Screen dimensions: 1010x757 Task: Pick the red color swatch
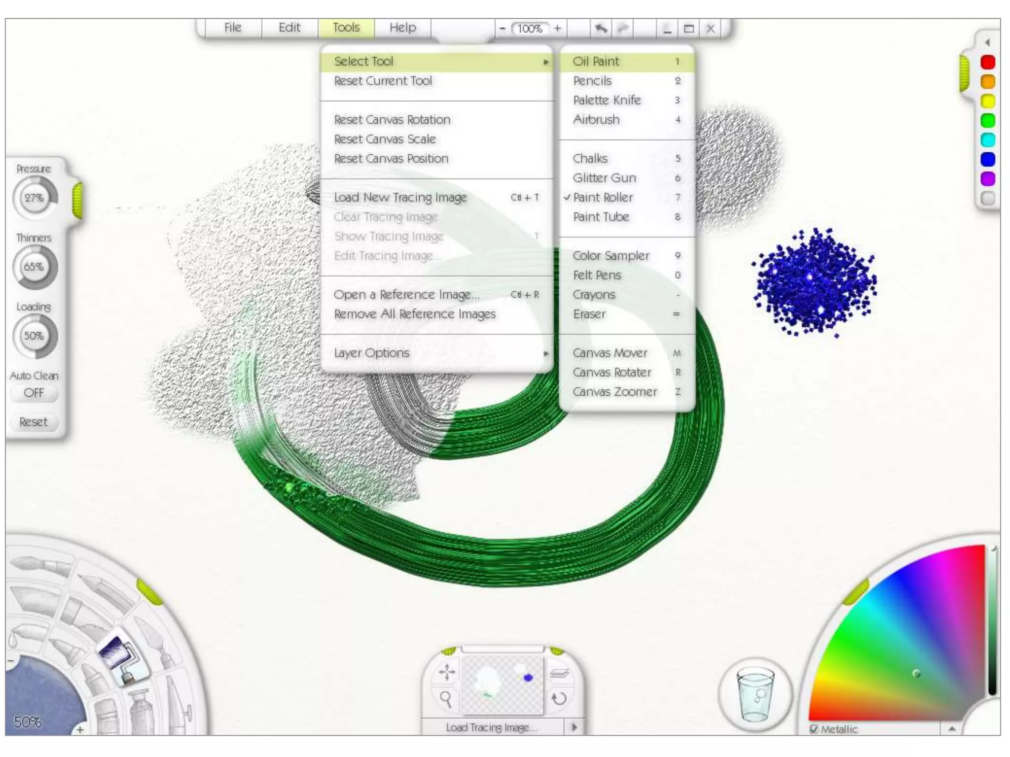[x=987, y=62]
